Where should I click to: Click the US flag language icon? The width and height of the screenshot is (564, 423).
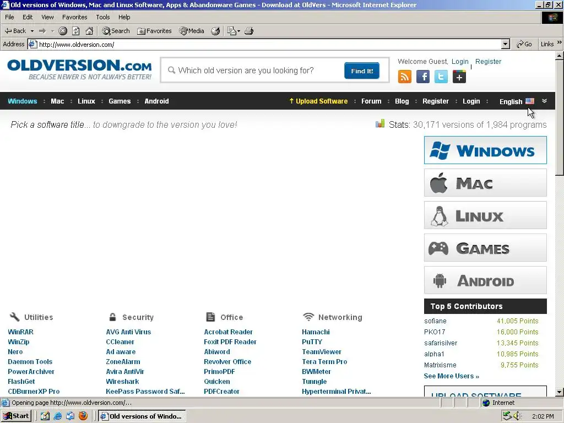point(530,101)
